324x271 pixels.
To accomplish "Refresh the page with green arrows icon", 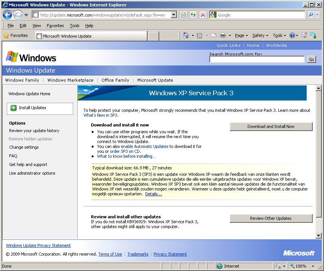I will point(193,15).
